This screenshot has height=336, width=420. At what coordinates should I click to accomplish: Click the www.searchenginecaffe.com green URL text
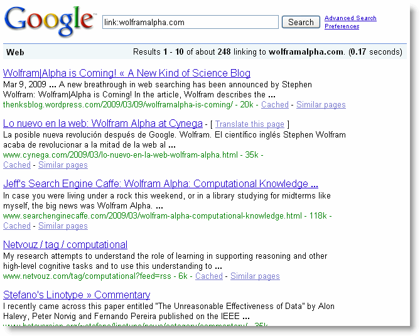coord(153,215)
